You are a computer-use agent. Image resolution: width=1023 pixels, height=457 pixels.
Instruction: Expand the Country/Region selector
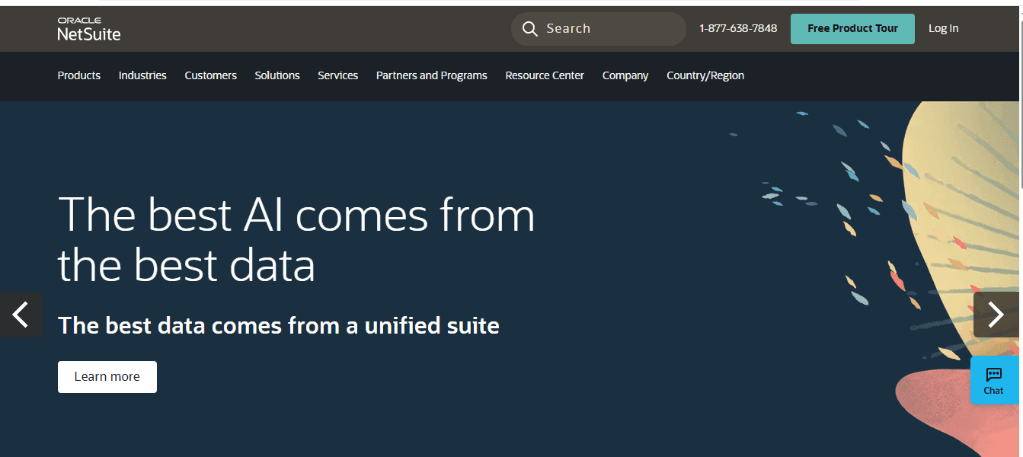(705, 75)
